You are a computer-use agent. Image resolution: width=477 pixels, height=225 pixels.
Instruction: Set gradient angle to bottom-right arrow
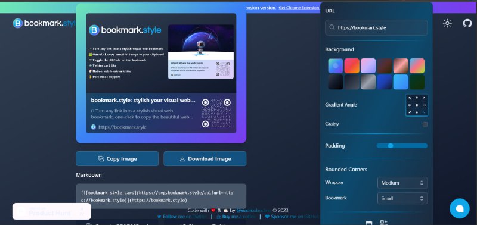point(424,112)
